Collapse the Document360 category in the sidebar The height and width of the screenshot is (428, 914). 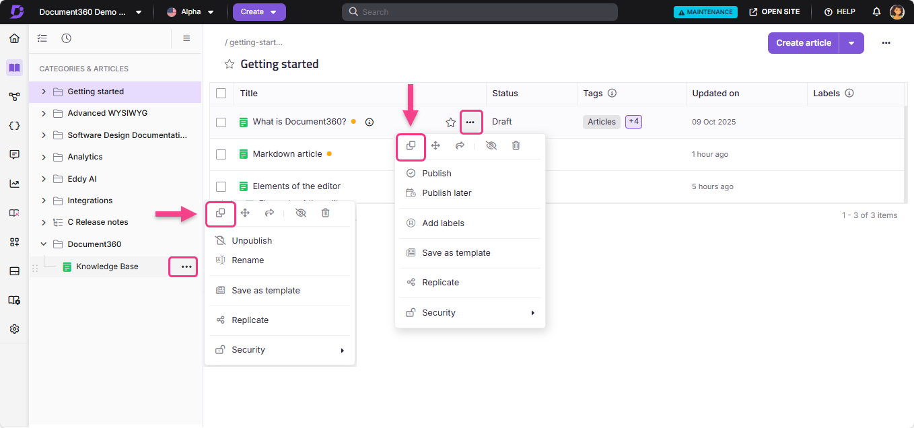[43, 244]
